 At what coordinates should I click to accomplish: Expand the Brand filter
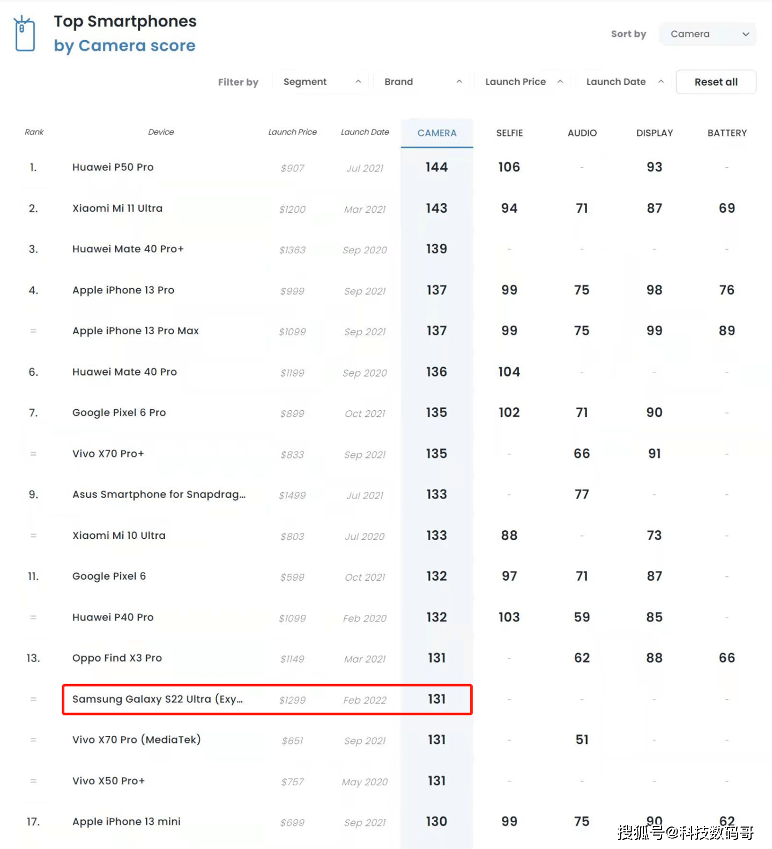422,82
